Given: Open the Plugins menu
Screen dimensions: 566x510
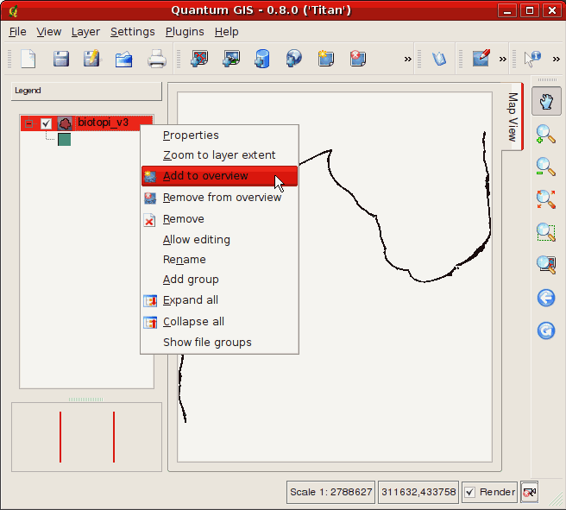Looking at the screenshot, I should pyautogui.click(x=185, y=32).
